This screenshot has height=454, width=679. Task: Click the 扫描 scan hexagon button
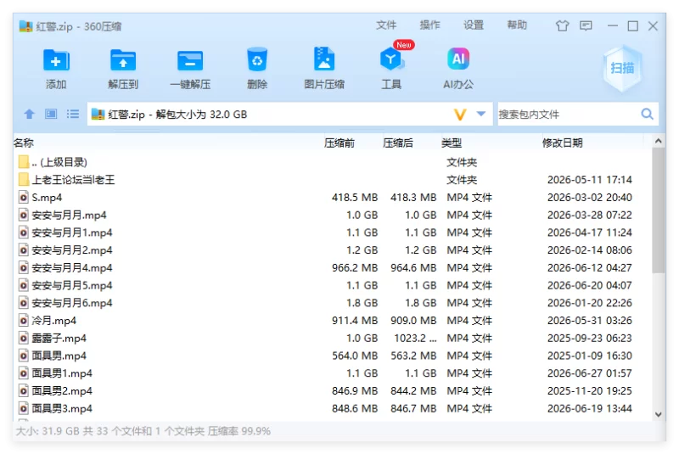(622, 68)
